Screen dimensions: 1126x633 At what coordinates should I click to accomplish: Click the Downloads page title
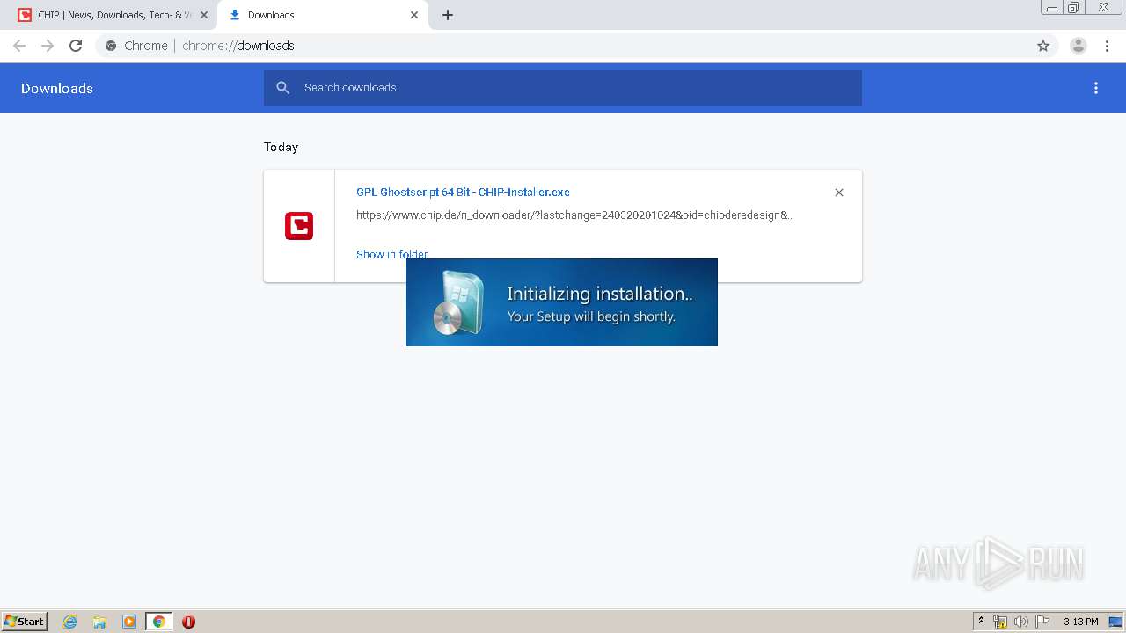tap(57, 88)
